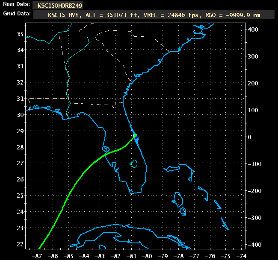This screenshot has height=260, width=278.
Task: Click longitude label -85 on bottom axis
Action: point(68,256)
